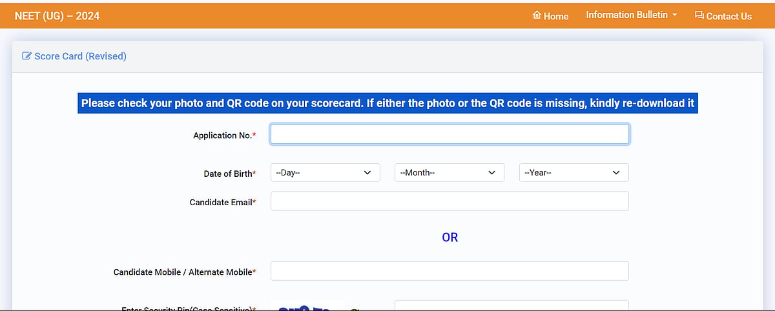Click the chevron arrow in the Day selector
The width and height of the screenshot is (775, 311).
coord(367,173)
